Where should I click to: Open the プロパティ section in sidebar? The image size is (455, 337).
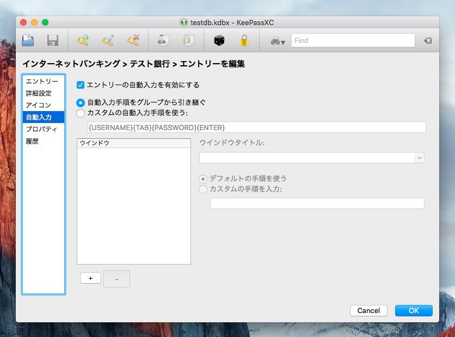click(41, 129)
